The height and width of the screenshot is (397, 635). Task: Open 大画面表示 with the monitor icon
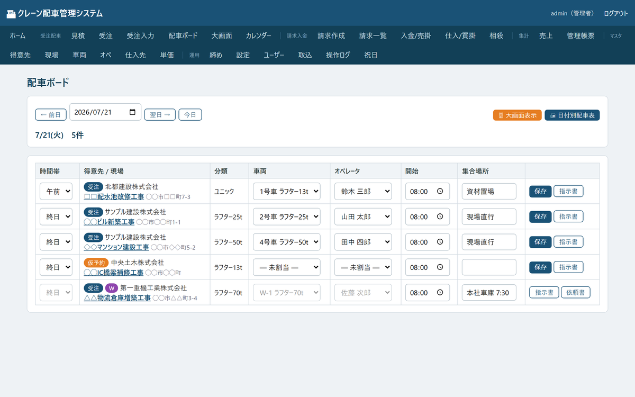point(517,115)
